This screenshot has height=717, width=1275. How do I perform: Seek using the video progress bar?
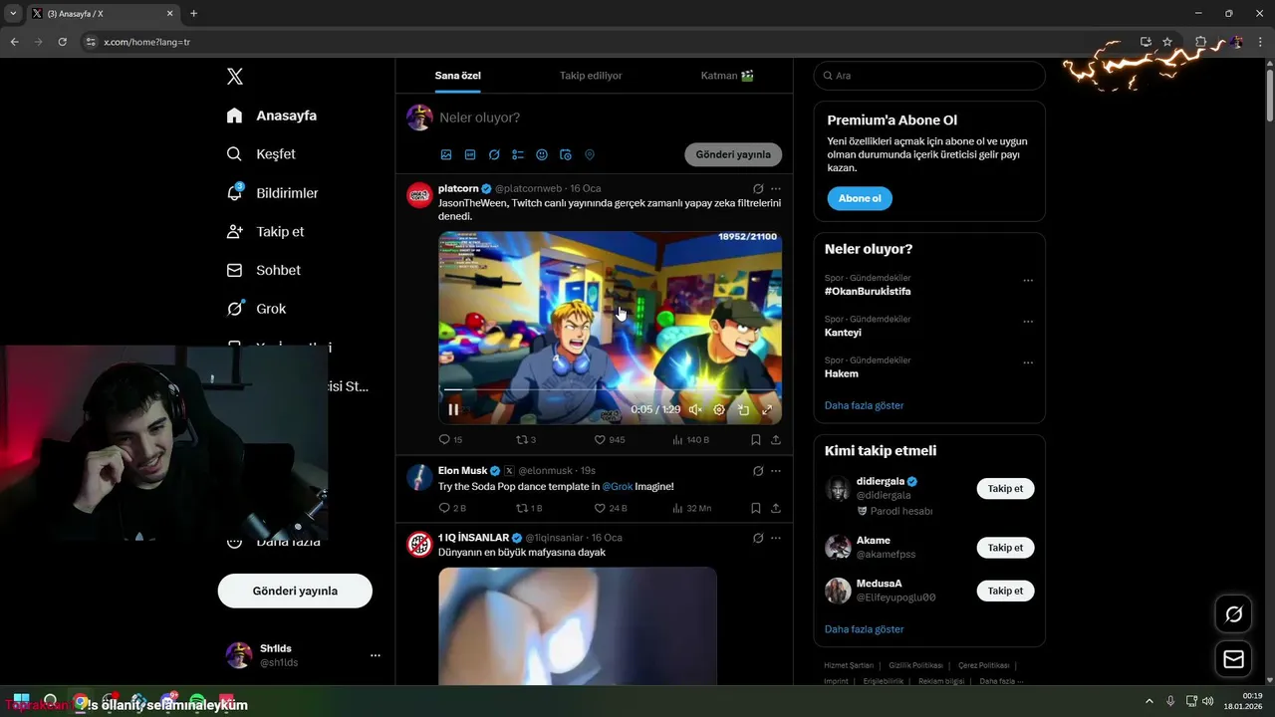[x=610, y=389]
